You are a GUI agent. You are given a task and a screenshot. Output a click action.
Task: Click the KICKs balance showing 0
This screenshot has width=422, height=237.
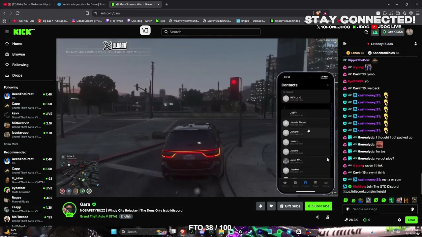coord(367,220)
